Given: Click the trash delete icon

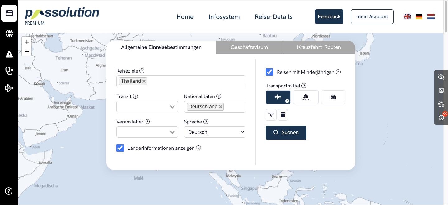Looking at the screenshot, I should pos(283,115).
